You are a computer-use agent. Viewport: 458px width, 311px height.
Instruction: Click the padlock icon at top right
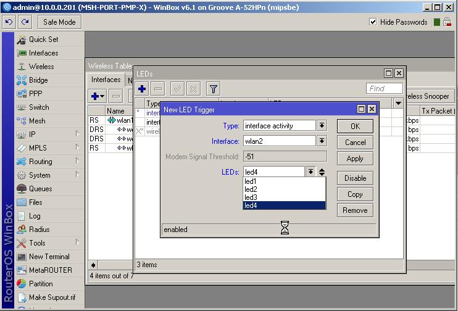tap(447, 22)
